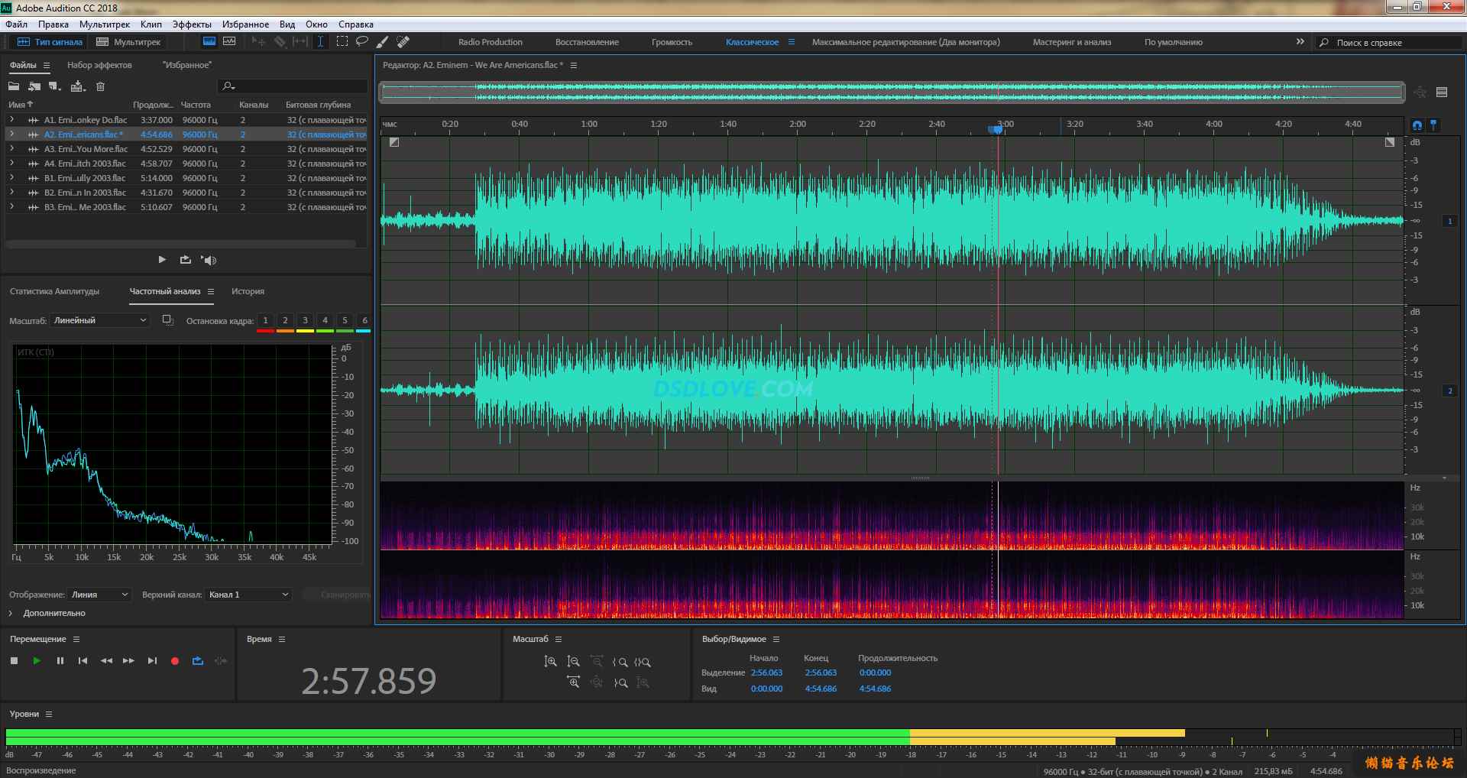Click Zoom In Amplitude icon
Image resolution: width=1467 pixels, height=778 pixels.
click(550, 662)
